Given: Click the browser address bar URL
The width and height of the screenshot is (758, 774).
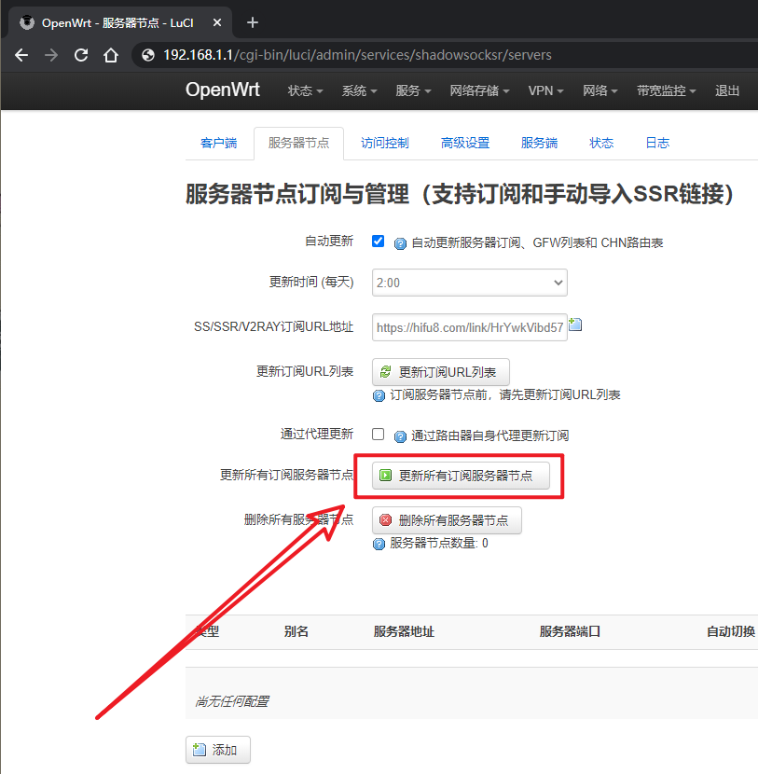Looking at the screenshot, I should [357, 55].
